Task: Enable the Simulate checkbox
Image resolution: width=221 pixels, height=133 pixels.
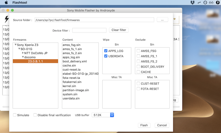Action: pyautogui.click(x=15, y=115)
